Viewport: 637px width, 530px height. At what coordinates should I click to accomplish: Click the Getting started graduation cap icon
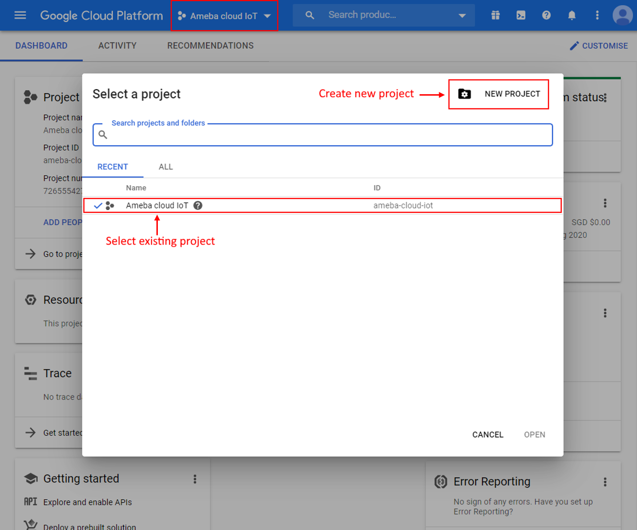[x=31, y=479]
